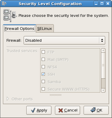Expand the Other ports section

click(8, 99)
